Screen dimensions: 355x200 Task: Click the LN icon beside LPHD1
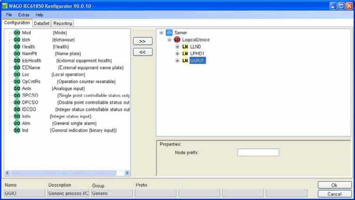[185, 54]
